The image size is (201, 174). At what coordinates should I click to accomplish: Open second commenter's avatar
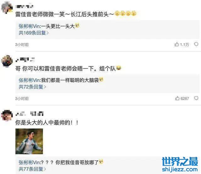7,61
